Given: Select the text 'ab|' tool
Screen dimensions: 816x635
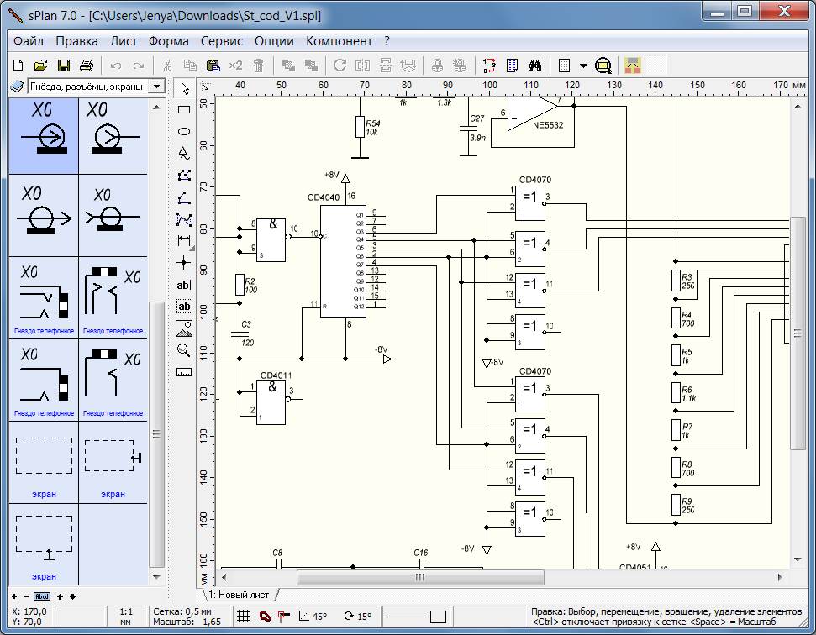Looking at the screenshot, I should click(184, 285).
